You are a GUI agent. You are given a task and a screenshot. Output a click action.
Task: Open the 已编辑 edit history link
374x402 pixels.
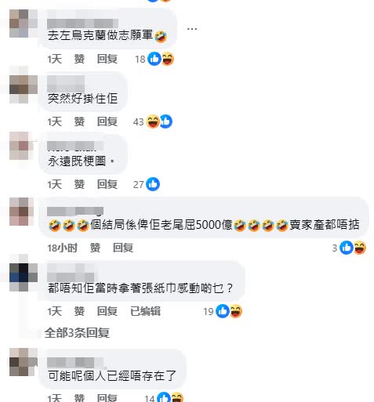tap(145, 311)
